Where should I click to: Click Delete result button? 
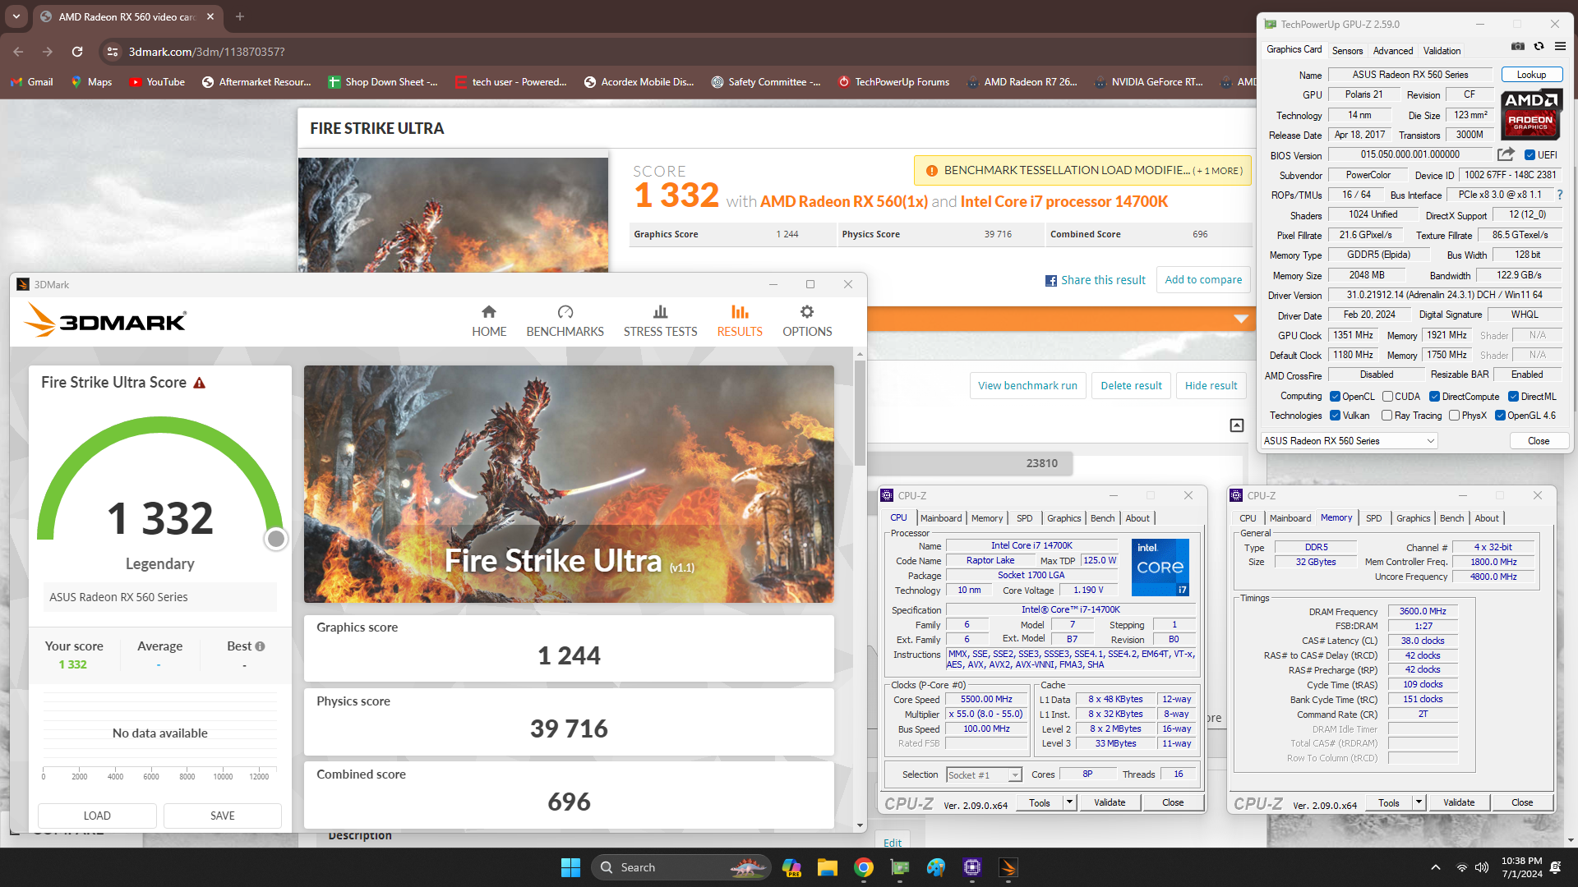(1131, 385)
